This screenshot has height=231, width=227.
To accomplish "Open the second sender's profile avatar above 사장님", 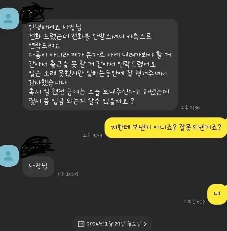I will [x=9, y=156].
